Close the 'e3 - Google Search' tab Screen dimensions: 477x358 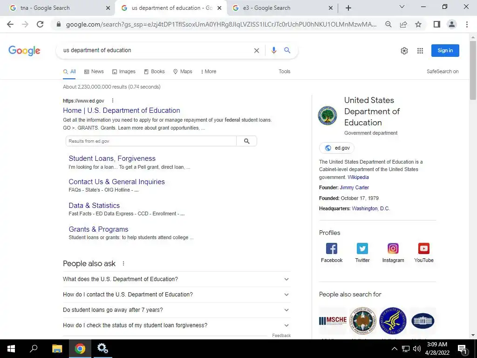[331, 8]
